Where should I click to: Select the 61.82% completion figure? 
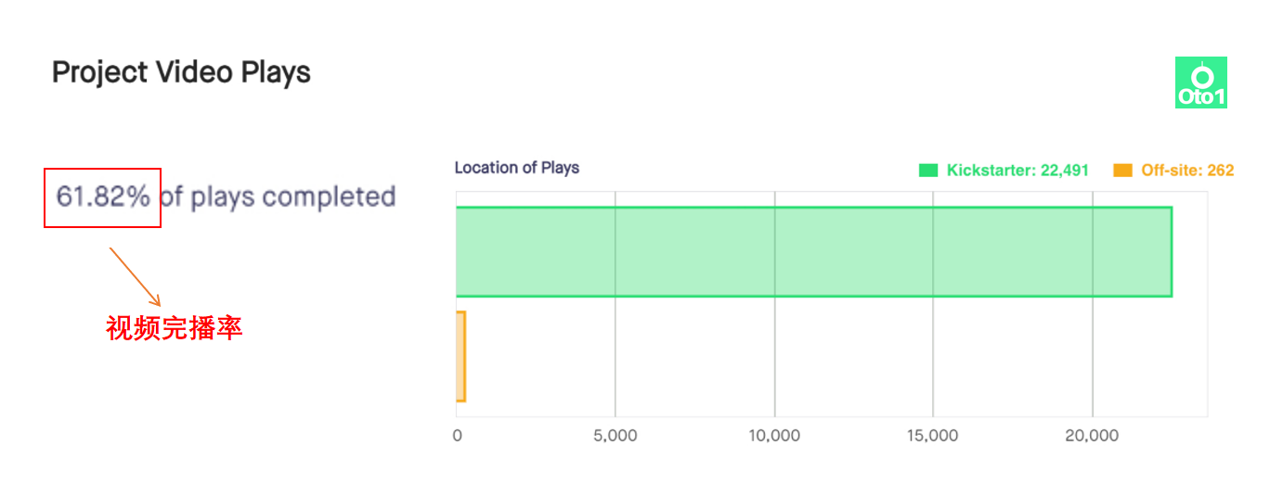coord(103,197)
